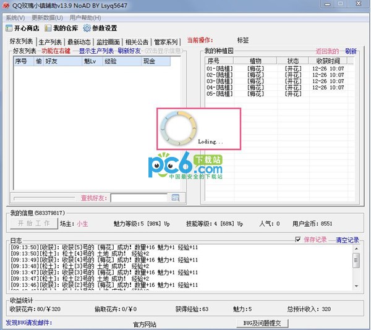371x330 pixels.
Task: Close the QQ玫瑰小镇辅助 window
Action: pos(358,4)
